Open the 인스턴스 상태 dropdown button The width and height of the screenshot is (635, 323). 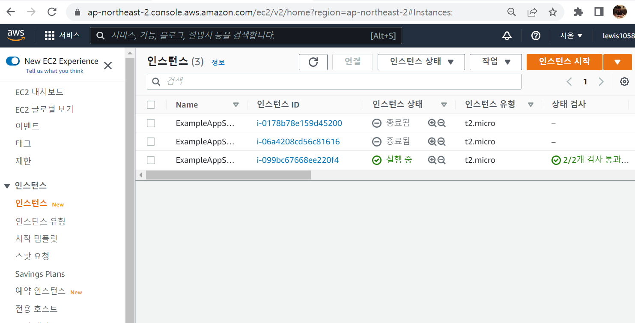pyautogui.click(x=421, y=62)
